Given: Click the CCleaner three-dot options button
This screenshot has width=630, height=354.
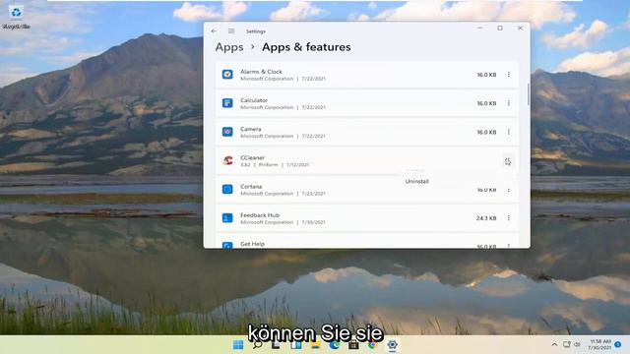Looking at the screenshot, I should [509, 161].
